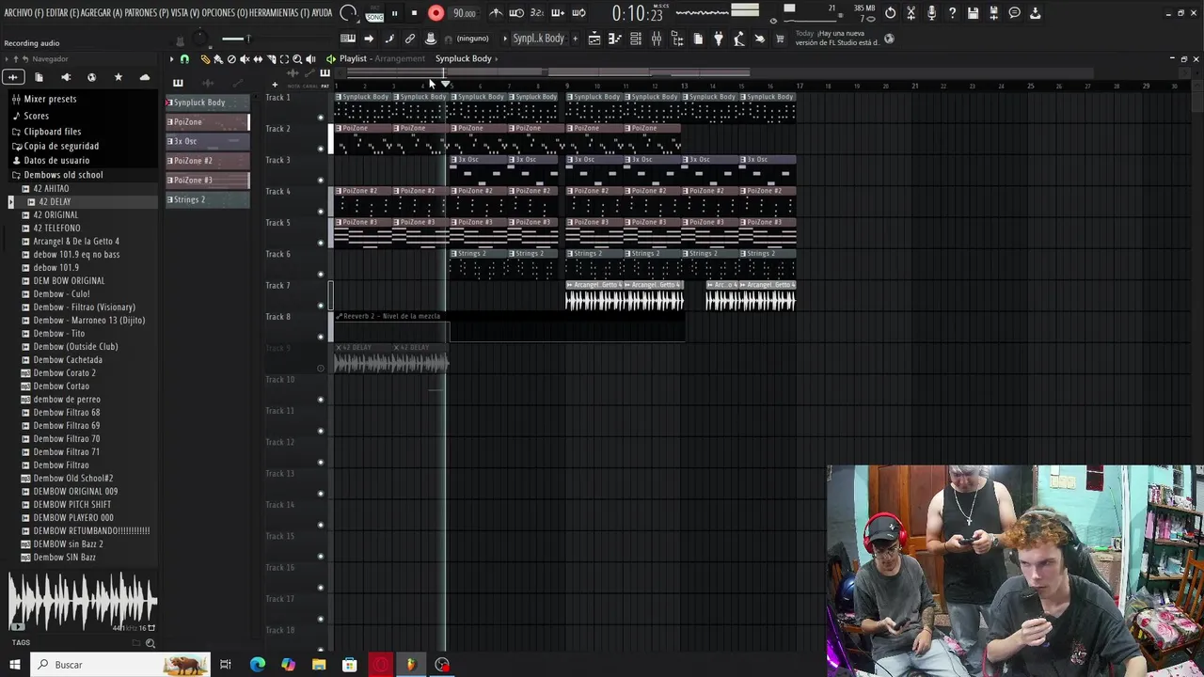Viewport: 1204px width, 677px height.
Task: Click the red record button
Action: pyautogui.click(x=436, y=13)
